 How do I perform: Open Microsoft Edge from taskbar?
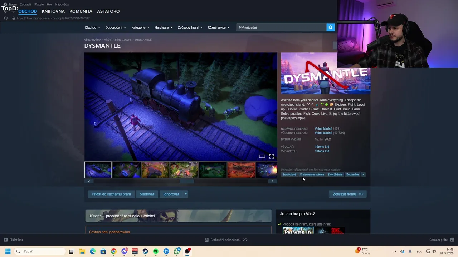(93, 251)
